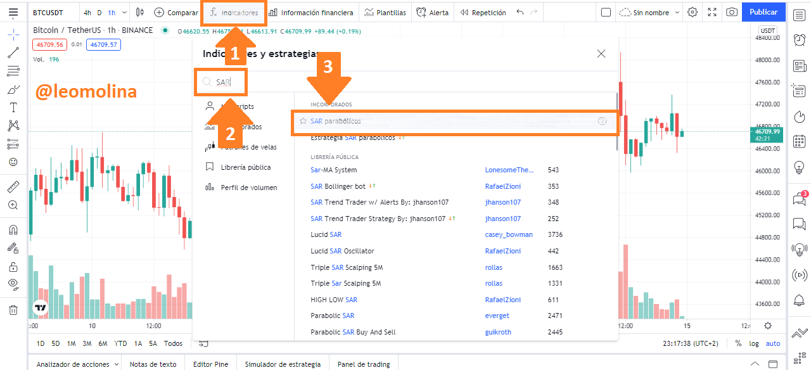
Task: Add the SAR parabólicos indicator
Action: click(455, 121)
